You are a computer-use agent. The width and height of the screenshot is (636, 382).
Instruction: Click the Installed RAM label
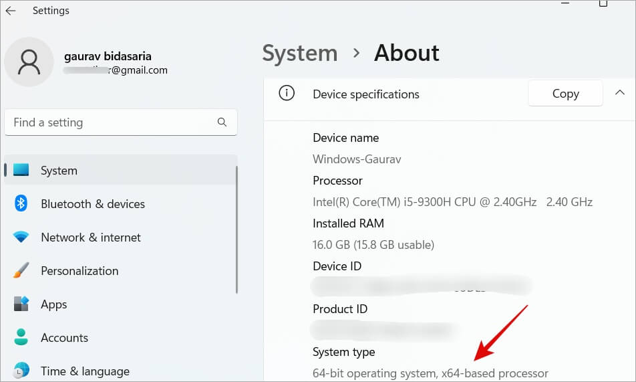[348, 223]
